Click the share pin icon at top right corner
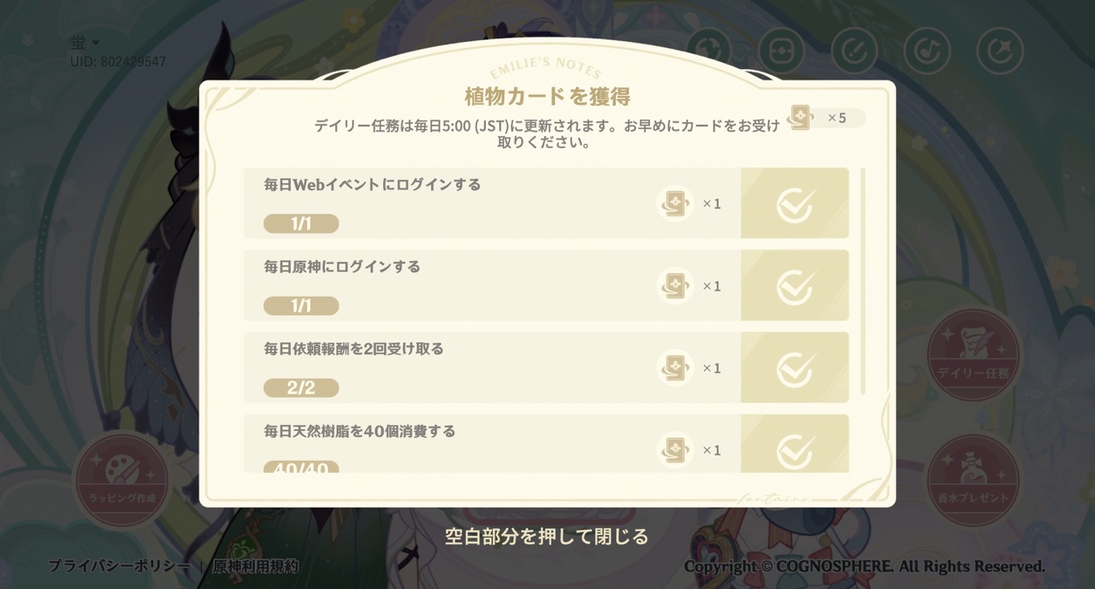Screen dimensions: 1095x589 click(999, 51)
